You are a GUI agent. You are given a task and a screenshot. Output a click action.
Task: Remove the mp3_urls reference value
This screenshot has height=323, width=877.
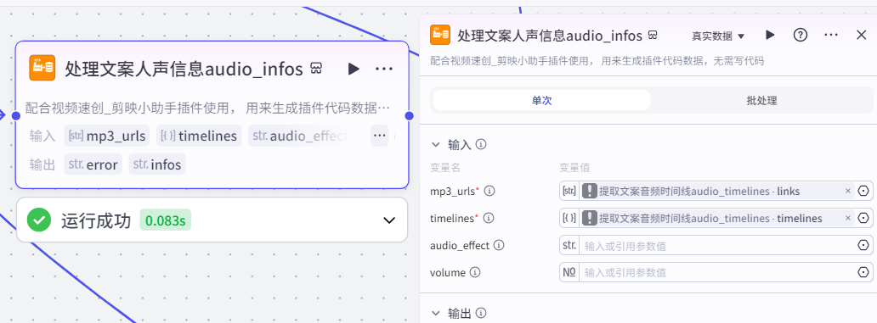tap(848, 191)
